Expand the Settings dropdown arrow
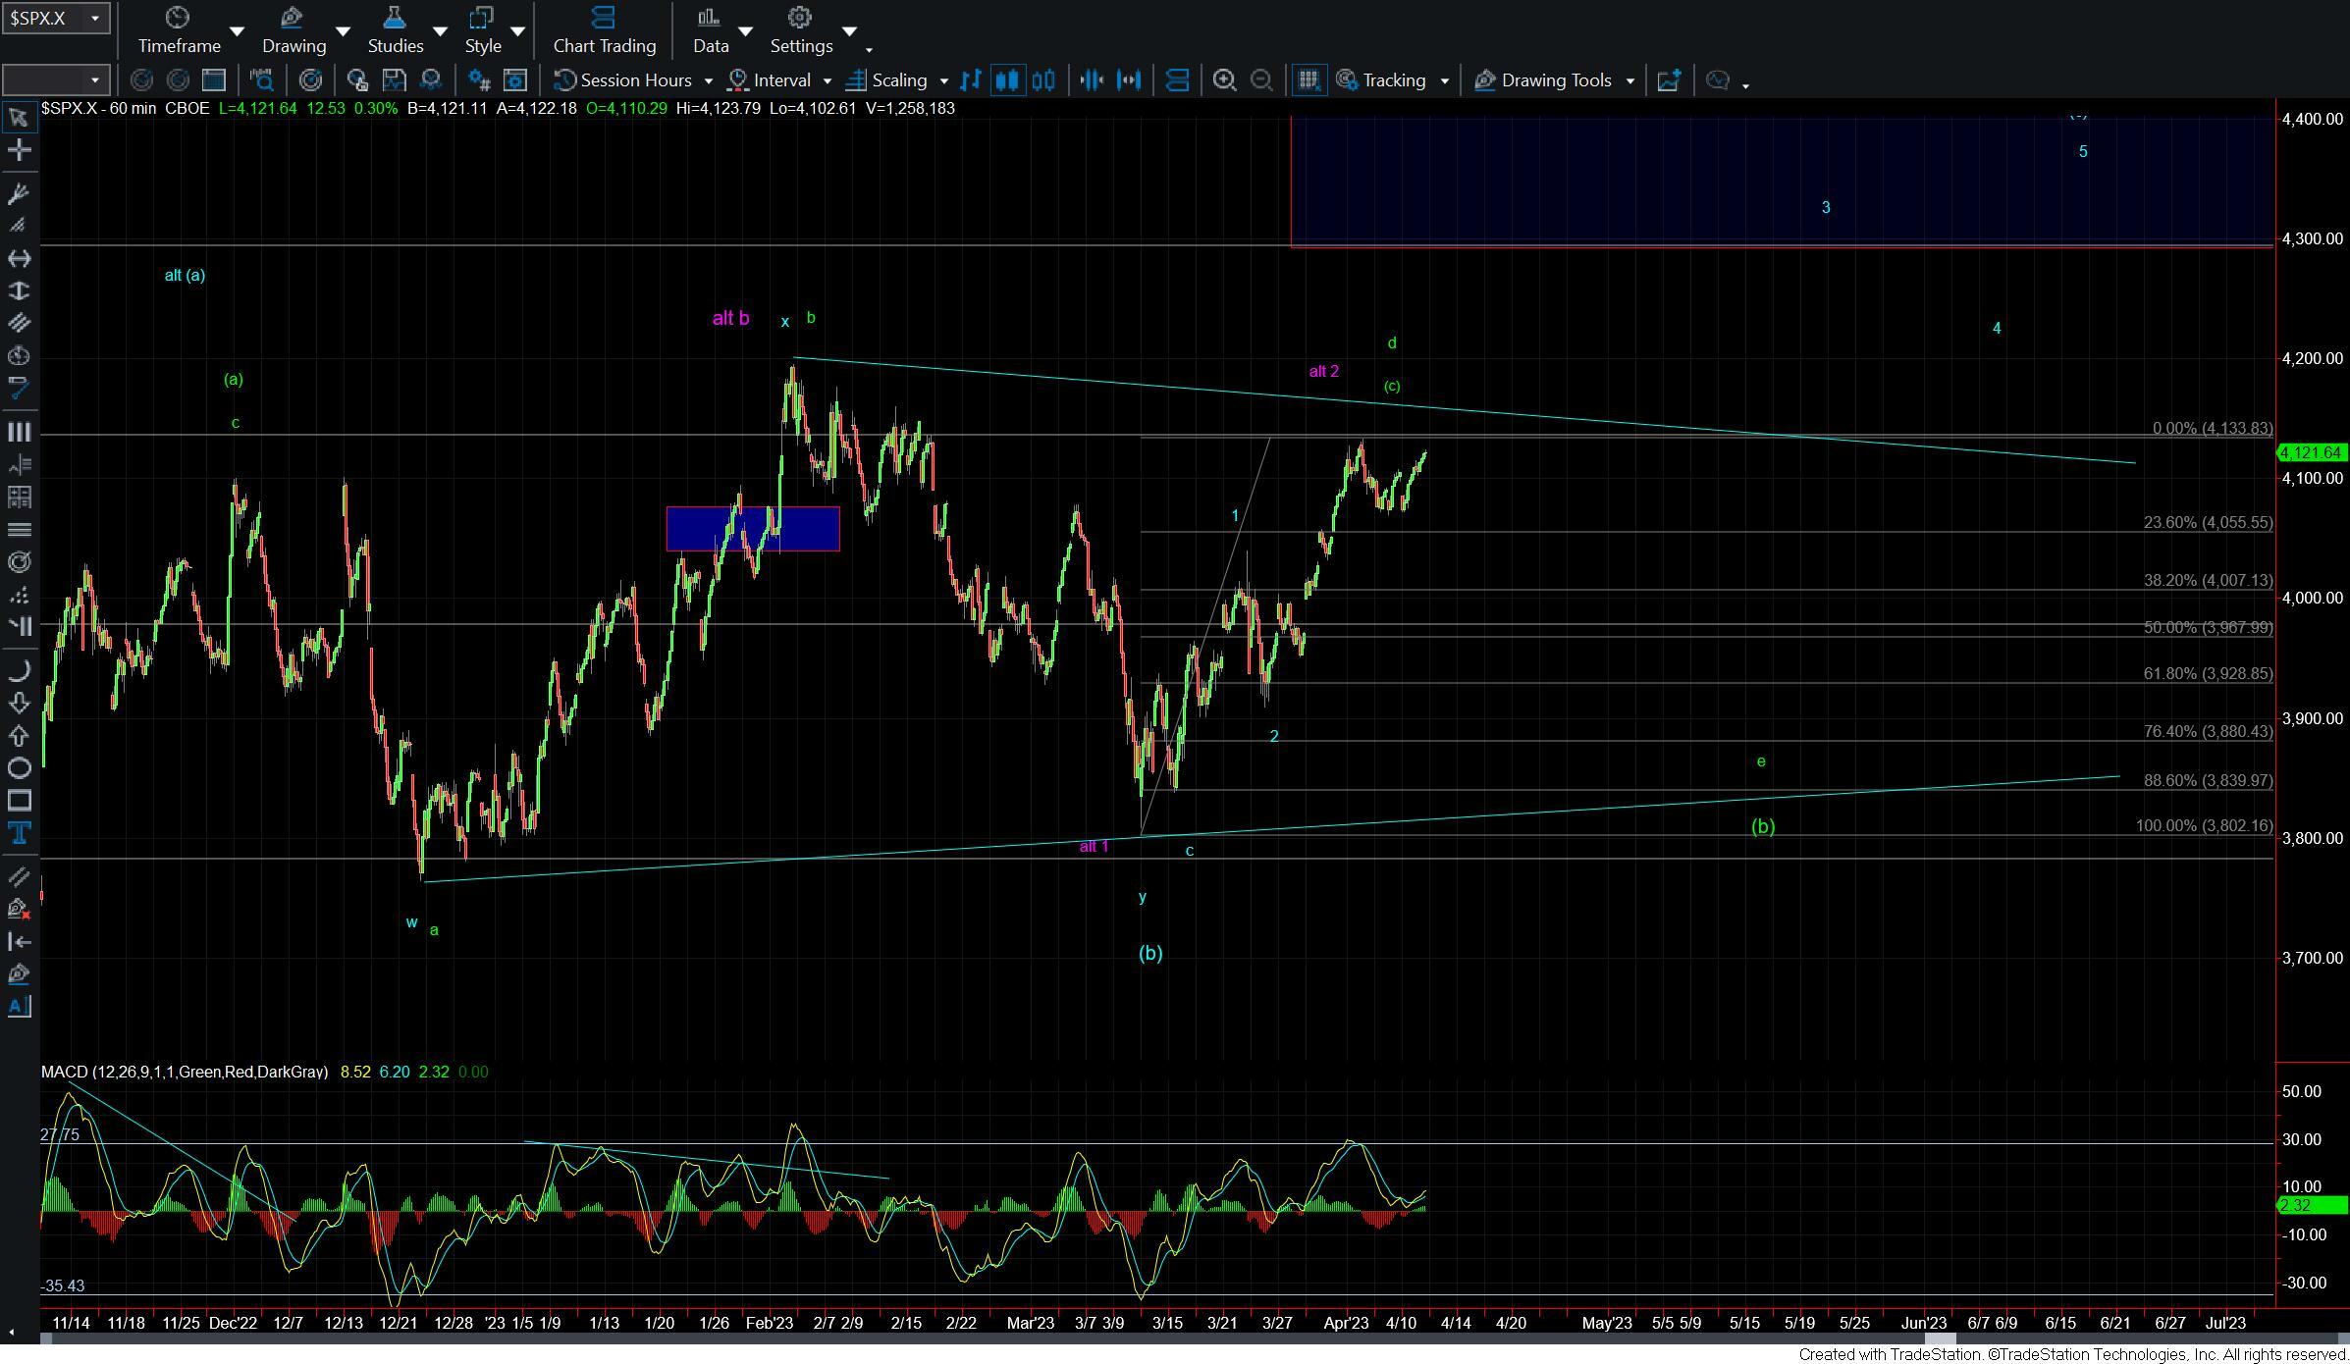 (x=849, y=31)
